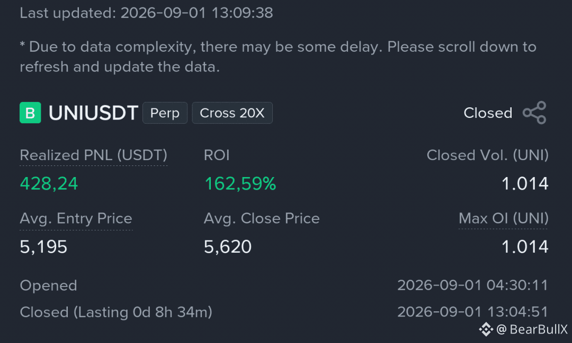This screenshot has height=343, width=572.
Task: Click the 5,620 average close price
Action: [228, 247]
